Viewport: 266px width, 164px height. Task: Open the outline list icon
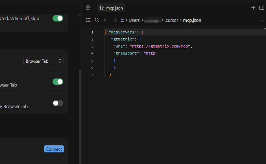(x=88, y=20)
